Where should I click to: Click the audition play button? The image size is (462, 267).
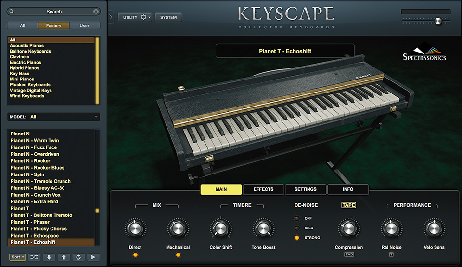tap(93, 257)
